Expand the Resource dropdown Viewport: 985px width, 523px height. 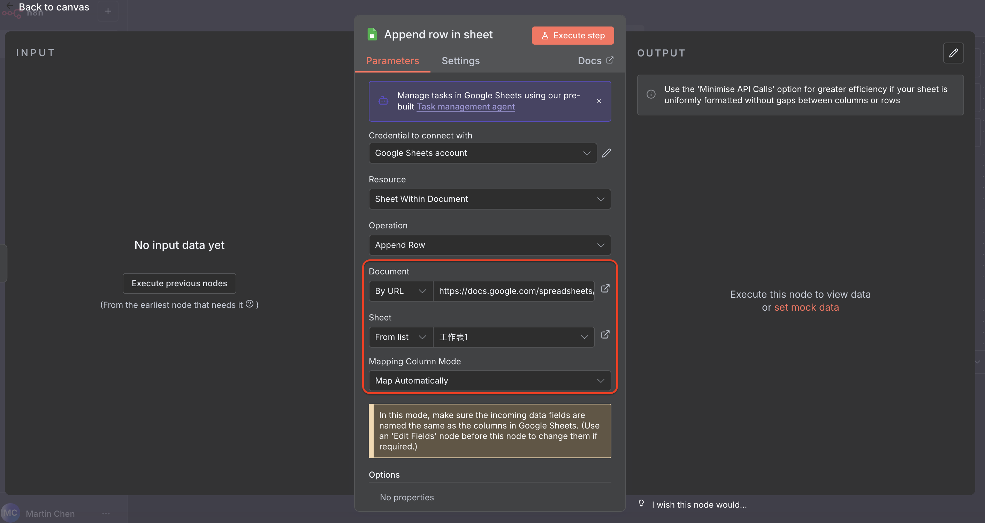click(x=489, y=199)
